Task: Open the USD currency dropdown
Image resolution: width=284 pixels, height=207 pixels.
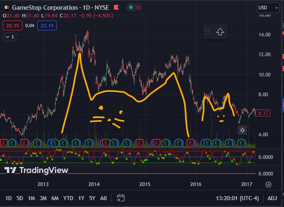Action: pyautogui.click(x=268, y=8)
